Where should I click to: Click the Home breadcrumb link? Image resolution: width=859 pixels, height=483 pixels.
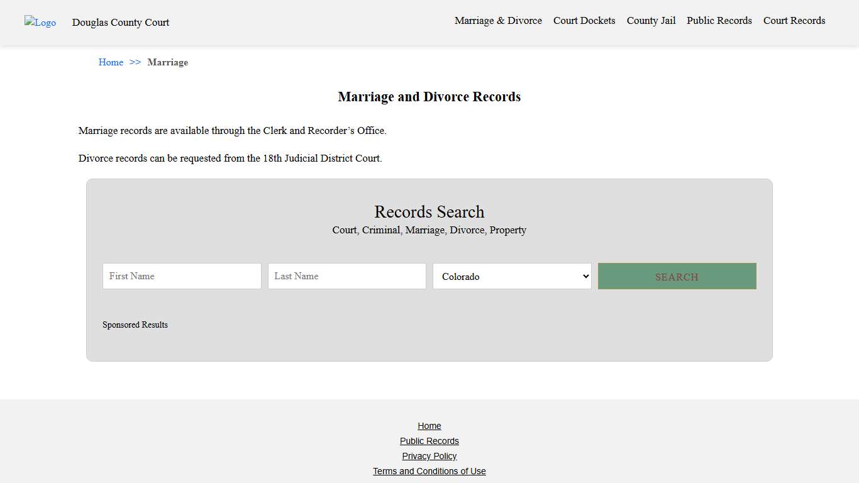click(x=111, y=62)
